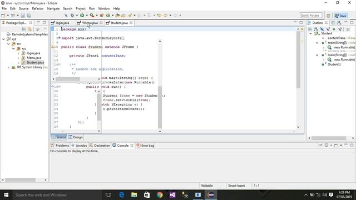The image size is (356, 200).
Task: Switch to the Design tab below editor
Action: tap(76, 137)
